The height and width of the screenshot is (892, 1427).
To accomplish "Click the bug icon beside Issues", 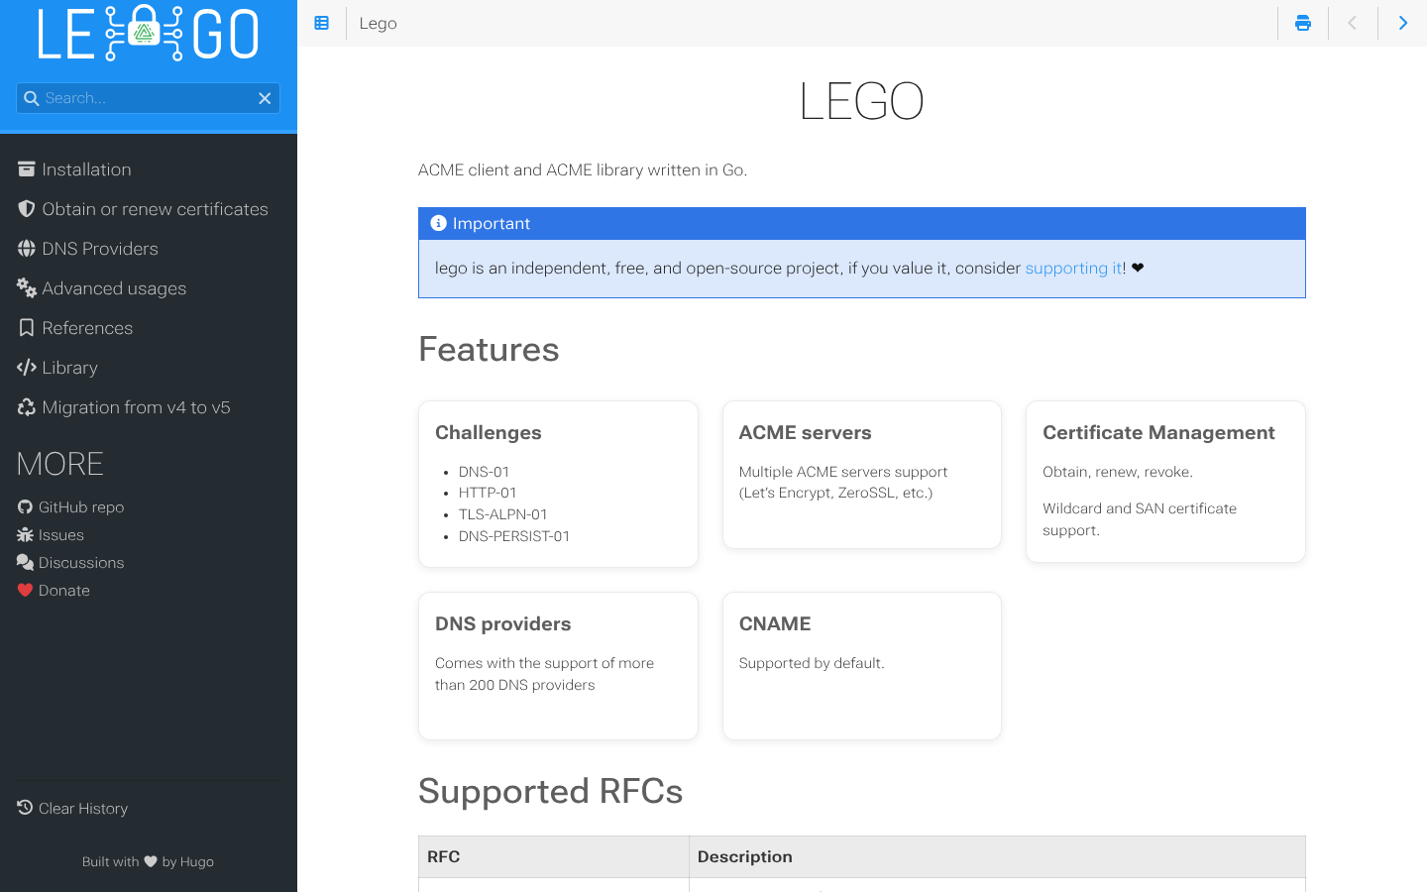I will pyautogui.click(x=26, y=535).
